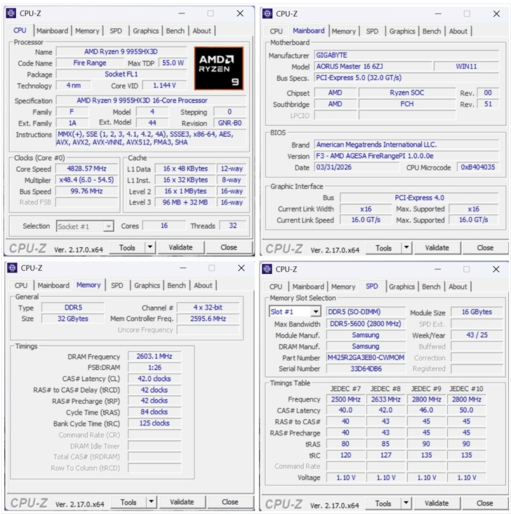Click Validate in the Mainboard window

437,248
